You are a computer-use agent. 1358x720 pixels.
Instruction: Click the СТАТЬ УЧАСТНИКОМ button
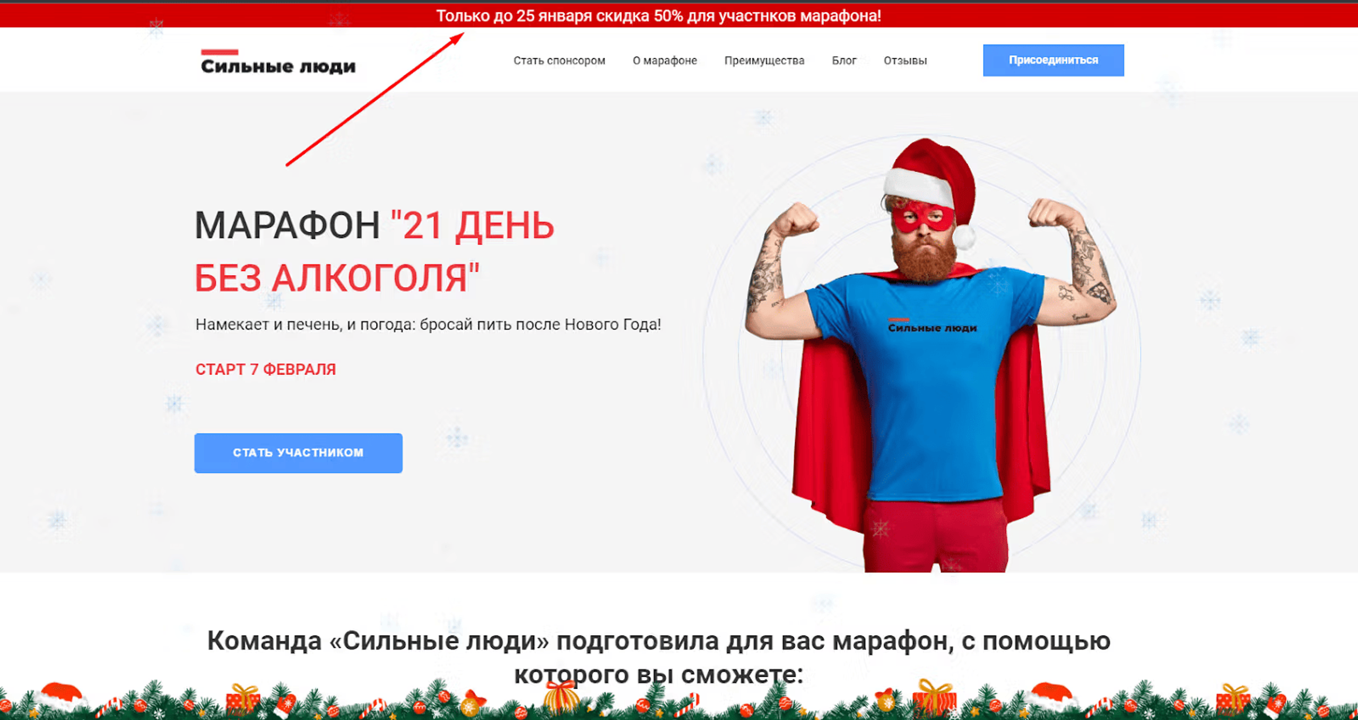click(x=298, y=453)
